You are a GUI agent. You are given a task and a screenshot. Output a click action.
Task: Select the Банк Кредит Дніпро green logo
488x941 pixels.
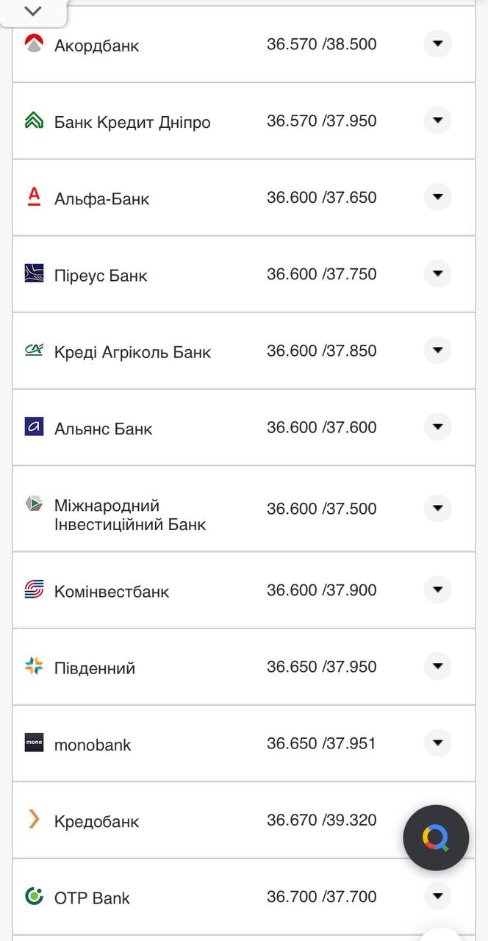(x=32, y=120)
